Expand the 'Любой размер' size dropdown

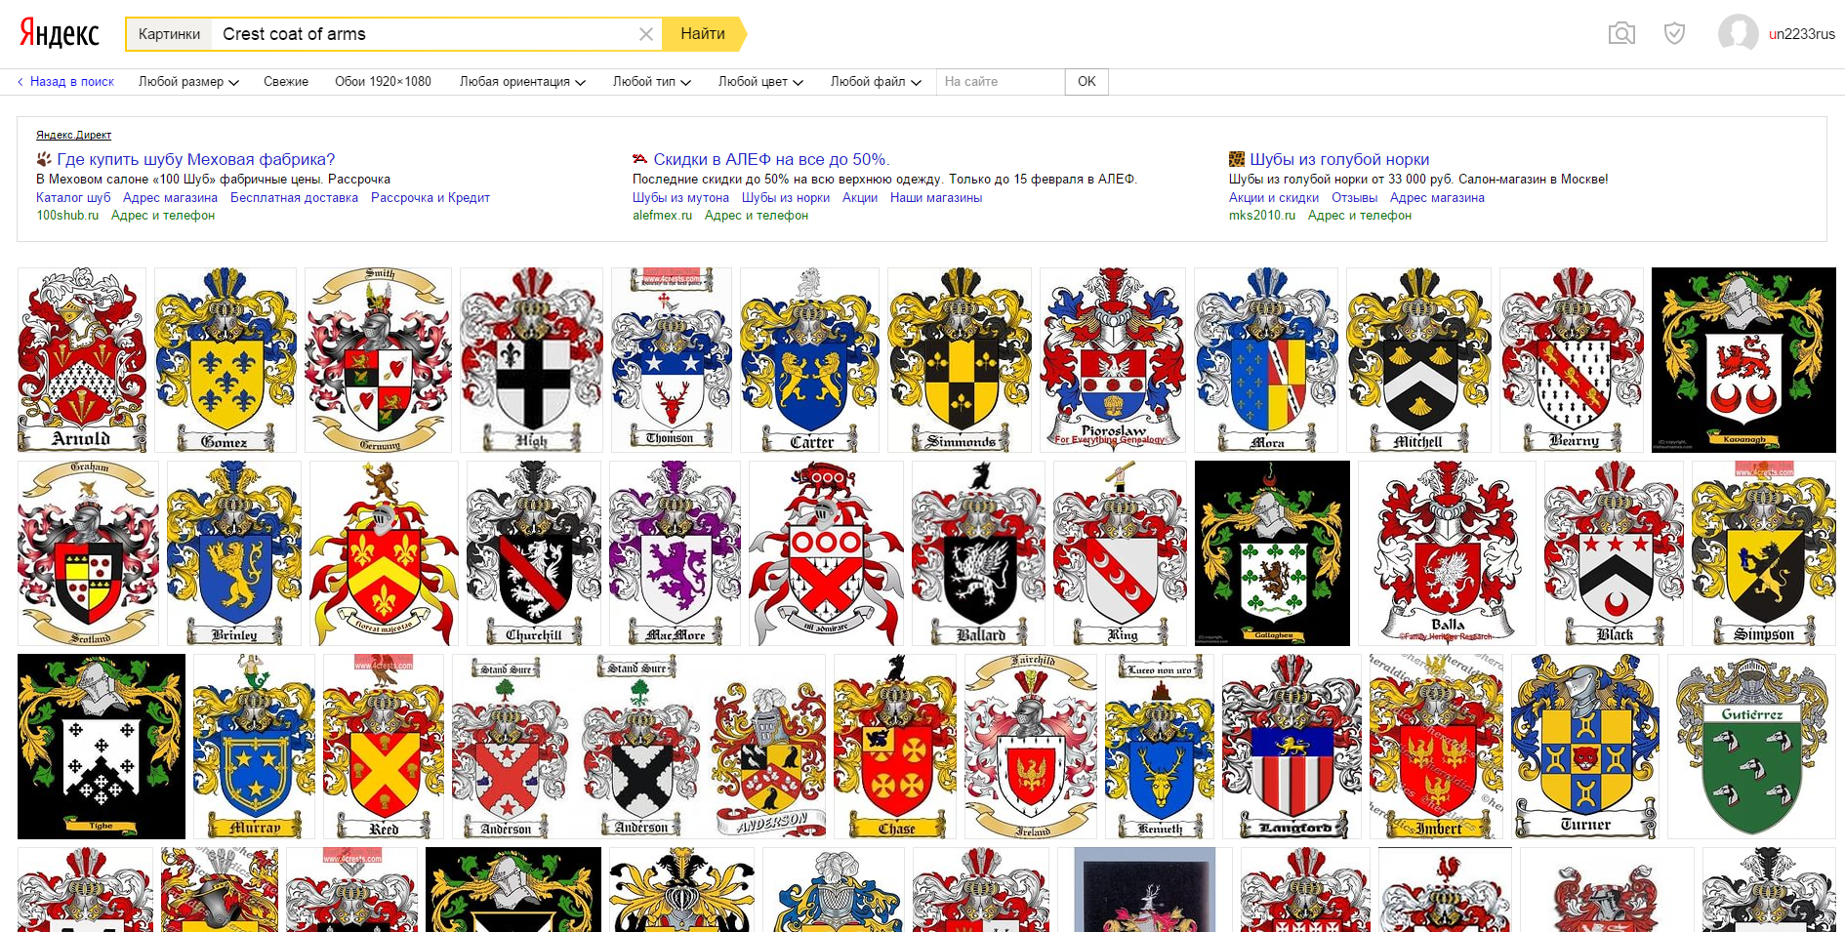coord(188,82)
